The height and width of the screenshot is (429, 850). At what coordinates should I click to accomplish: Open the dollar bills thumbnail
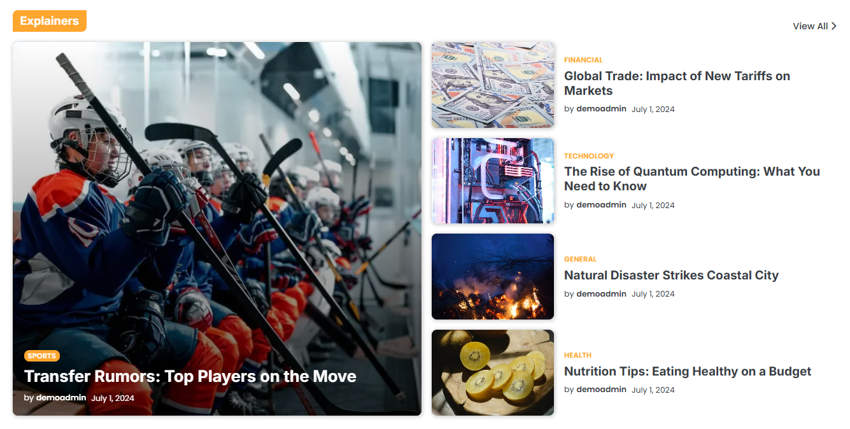(x=493, y=85)
